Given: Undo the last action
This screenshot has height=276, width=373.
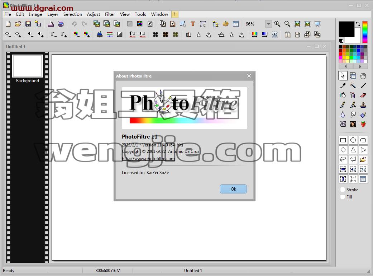Looking at the screenshot, I should (x=74, y=24).
